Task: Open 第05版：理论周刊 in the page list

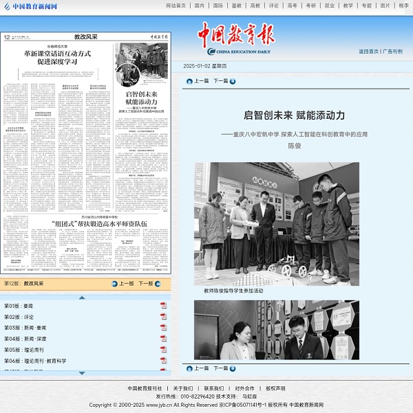Action: [24, 350]
